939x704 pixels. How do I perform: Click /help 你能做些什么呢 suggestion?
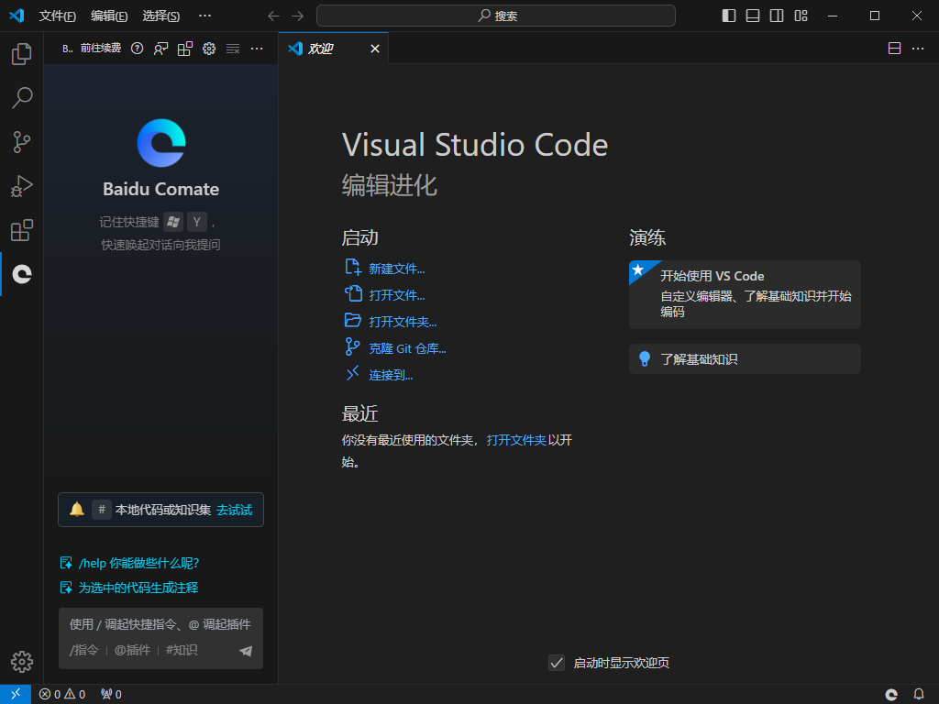(x=138, y=563)
